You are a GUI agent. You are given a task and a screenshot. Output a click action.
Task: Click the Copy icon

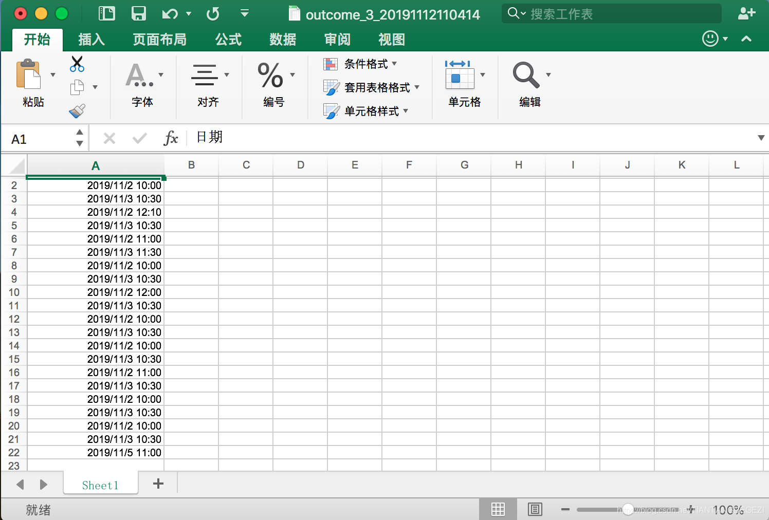click(77, 87)
